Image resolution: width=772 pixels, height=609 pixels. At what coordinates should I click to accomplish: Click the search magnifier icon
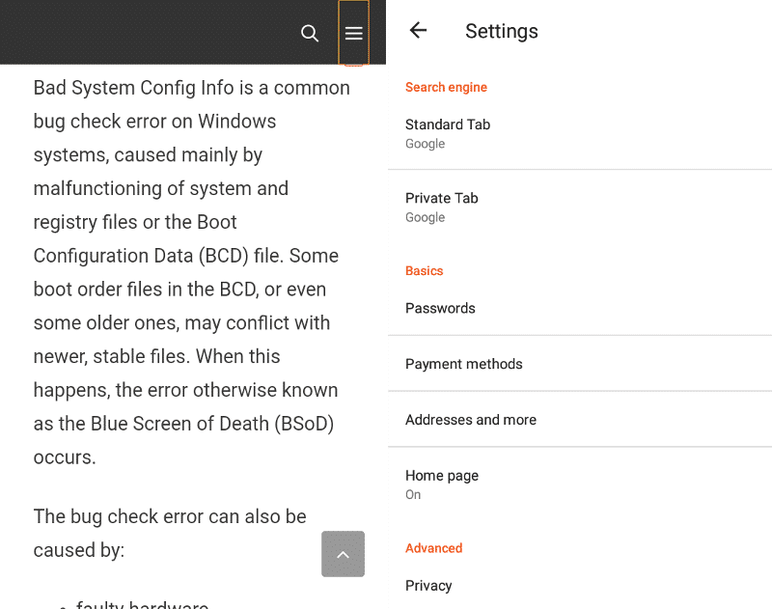click(310, 33)
